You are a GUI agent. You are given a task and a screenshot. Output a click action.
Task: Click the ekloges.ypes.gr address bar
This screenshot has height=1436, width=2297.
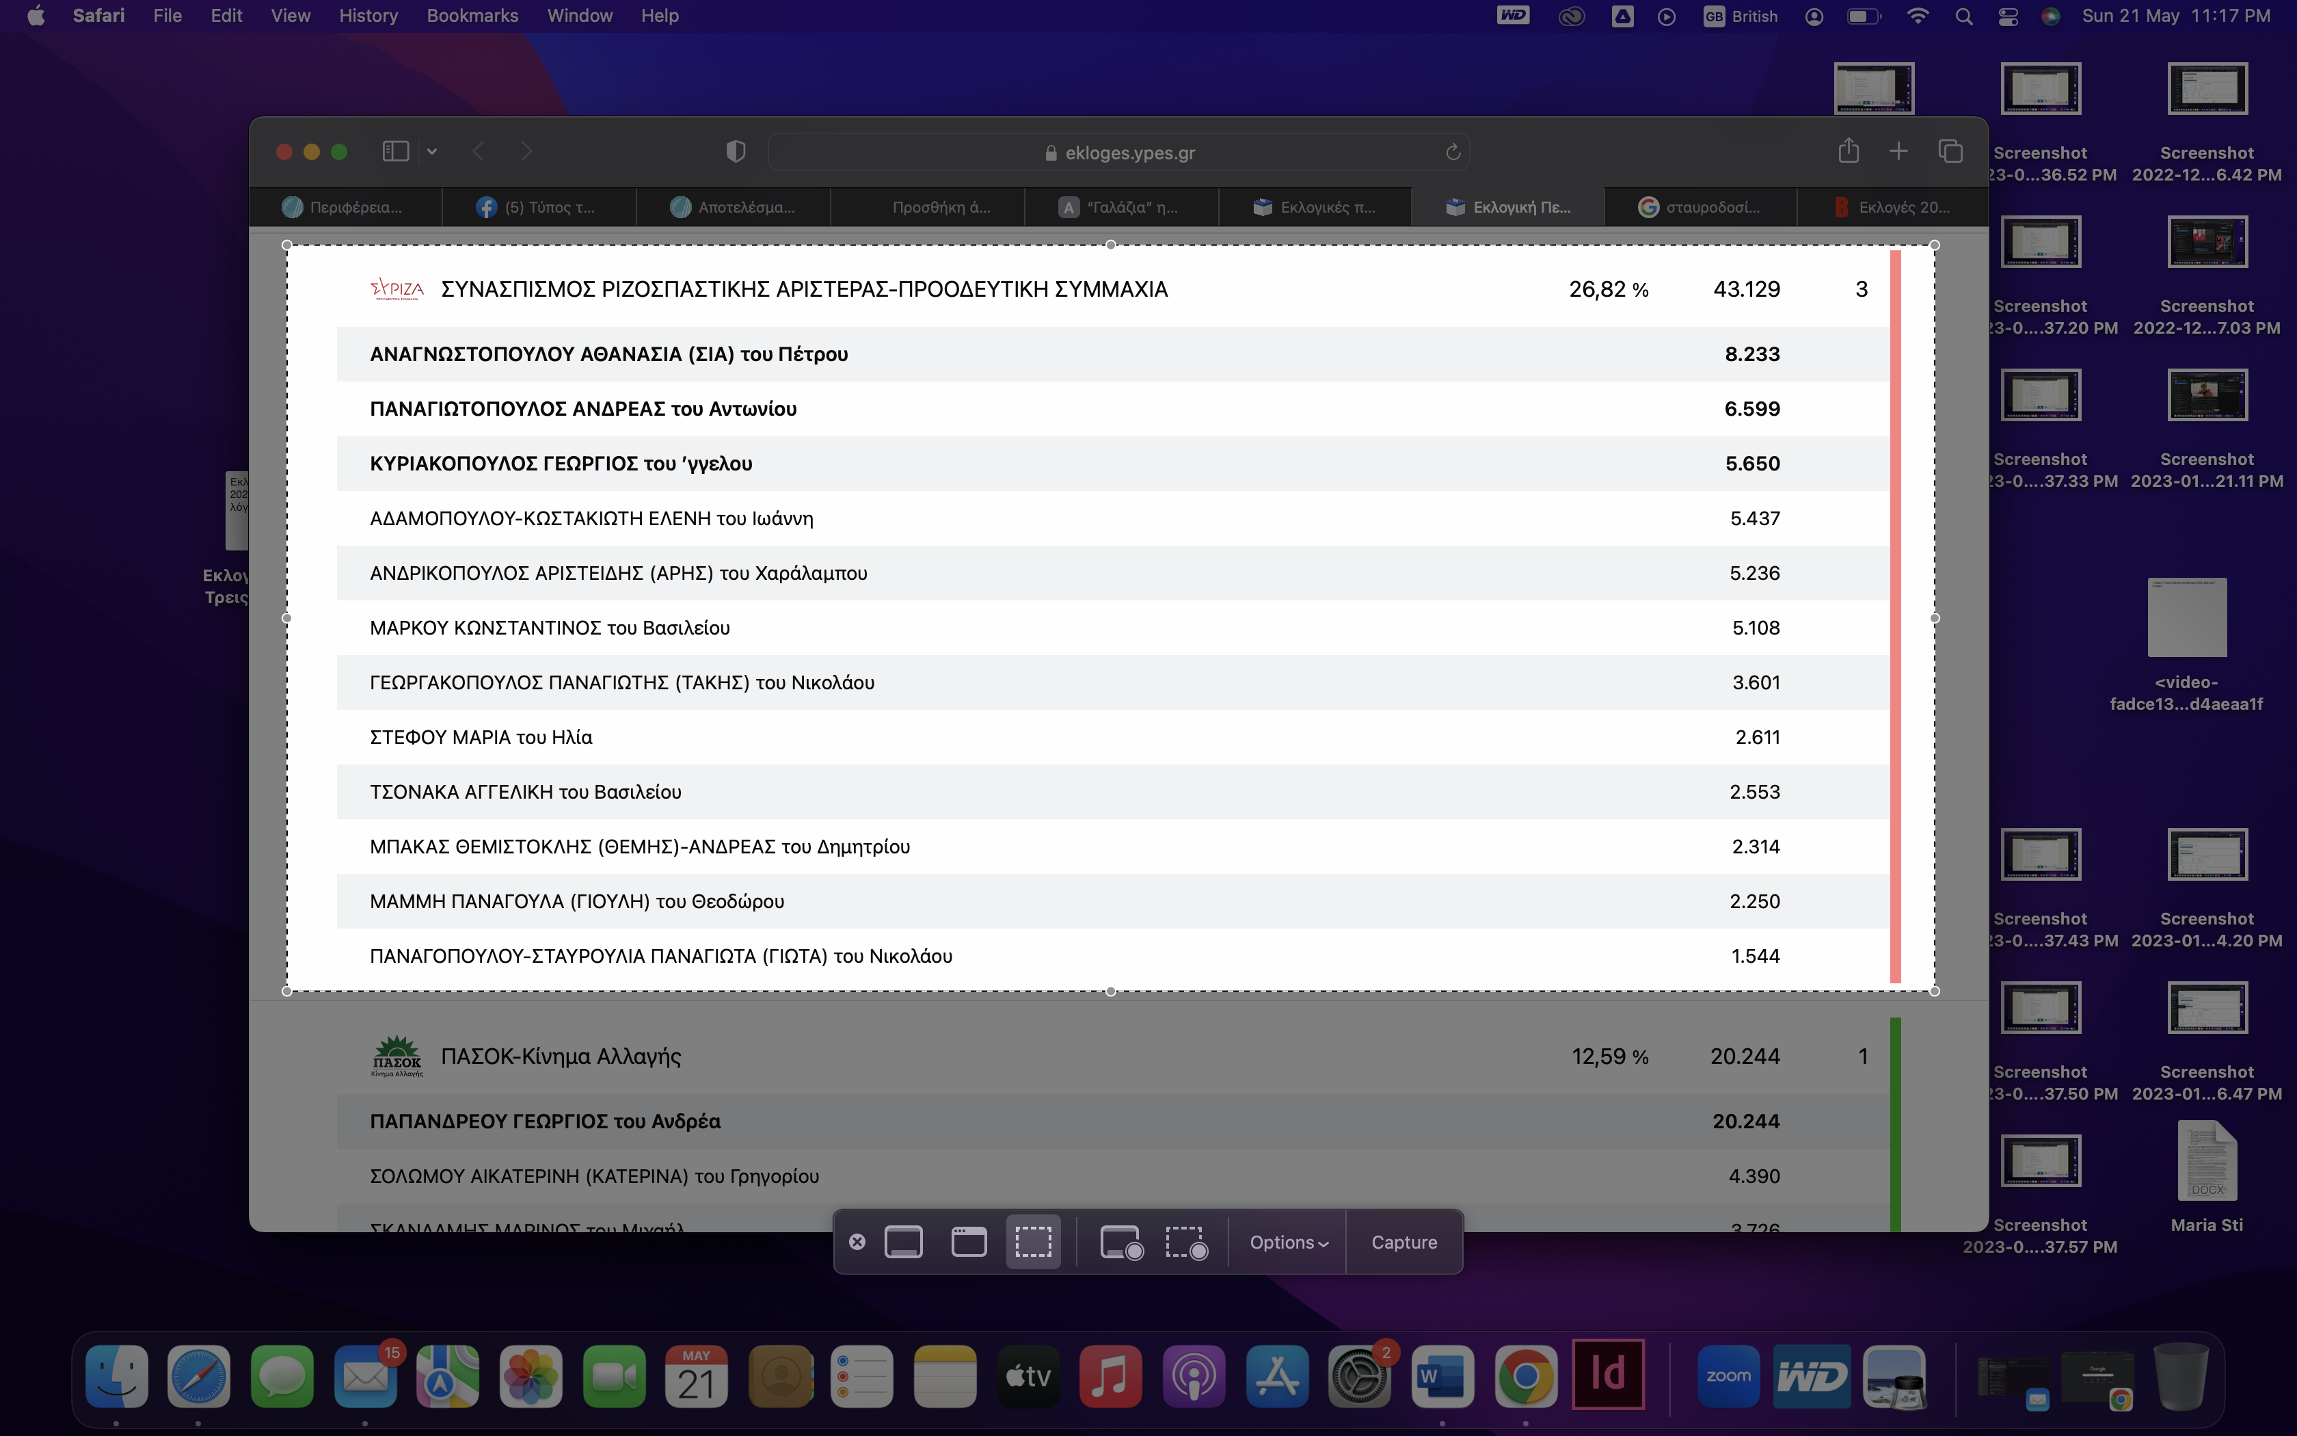pos(1119,152)
